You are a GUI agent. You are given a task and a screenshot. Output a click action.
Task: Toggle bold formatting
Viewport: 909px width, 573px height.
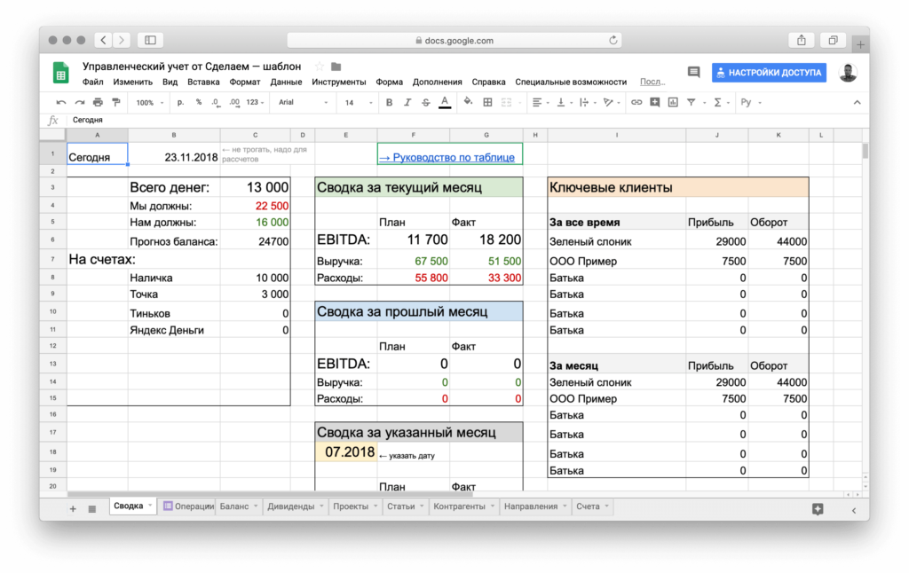point(389,102)
